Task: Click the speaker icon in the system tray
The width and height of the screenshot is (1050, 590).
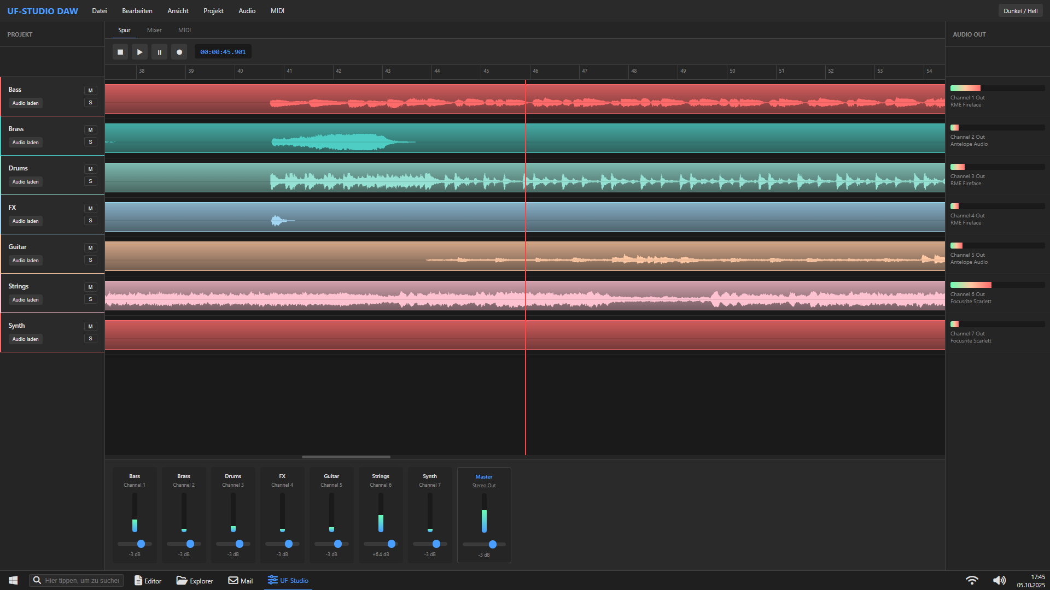Action: point(999,580)
